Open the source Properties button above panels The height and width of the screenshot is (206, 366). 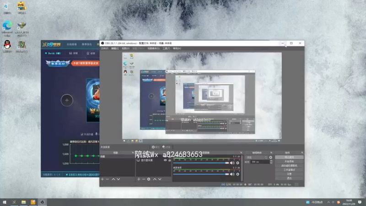(x=156, y=147)
